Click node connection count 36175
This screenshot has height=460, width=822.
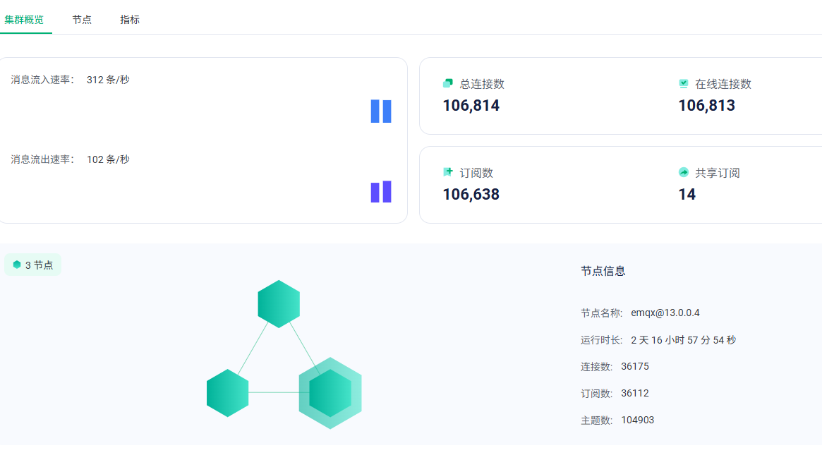[635, 366]
